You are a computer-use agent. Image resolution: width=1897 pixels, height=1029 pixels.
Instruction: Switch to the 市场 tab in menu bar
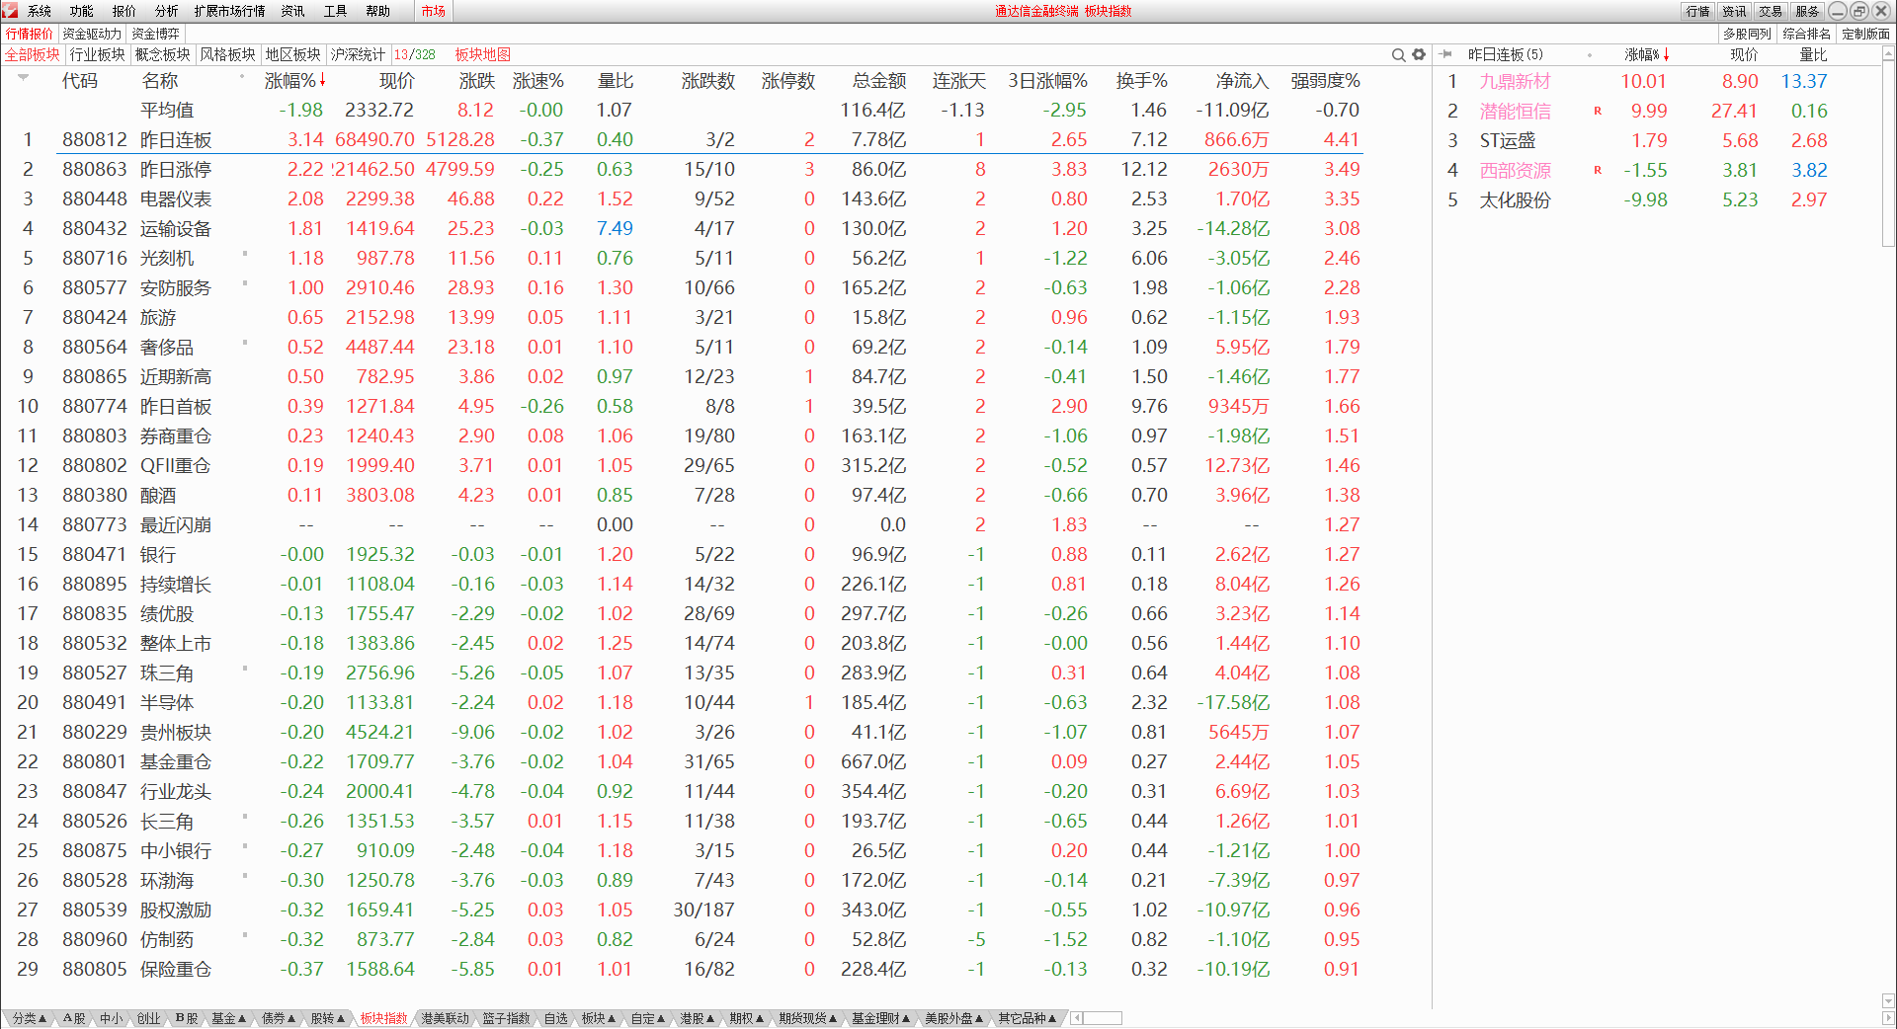coord(433,11)
